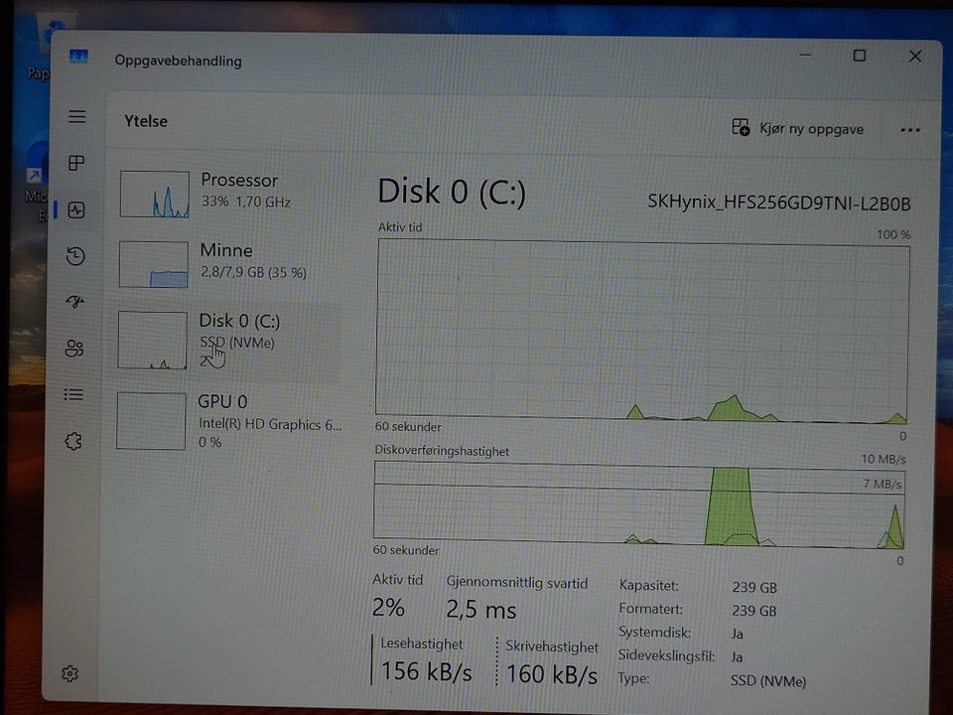Click the 'SSD (NVMe)' type value
Image resolution: width=953 pixels, height=715 pixels.
tap(768, 681)
